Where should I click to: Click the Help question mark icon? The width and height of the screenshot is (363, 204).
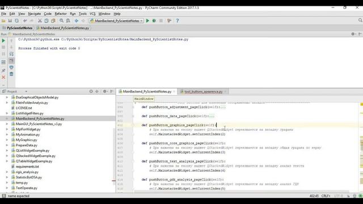[178, 21]
